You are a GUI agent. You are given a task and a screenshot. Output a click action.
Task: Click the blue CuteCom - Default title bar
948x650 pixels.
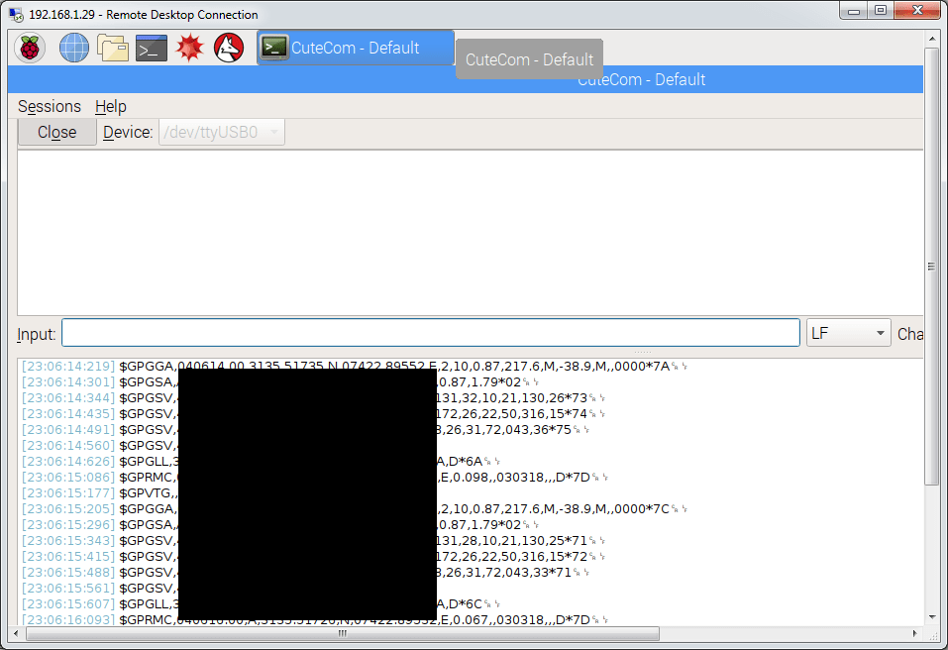[x=465, y=79]
